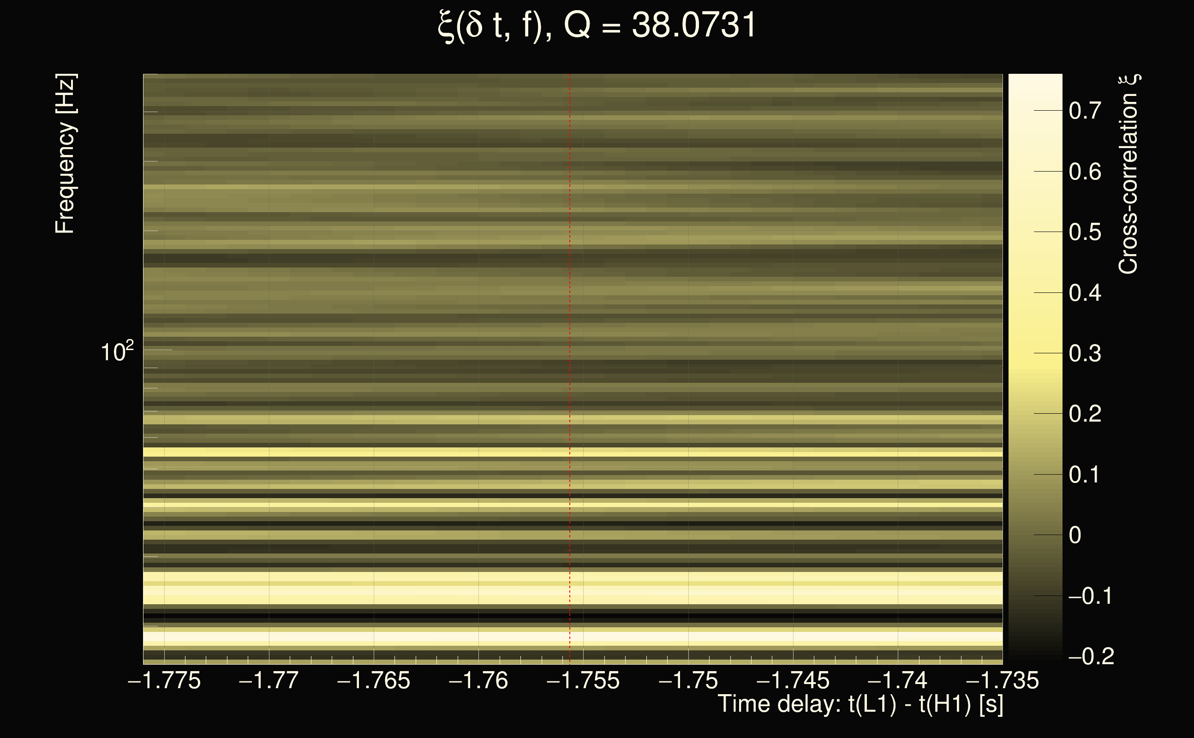Click the 0.3 tick on the colorbar
This screenshot has height=738, width=1194.
pyautogui.click(x=1085, y=353)
